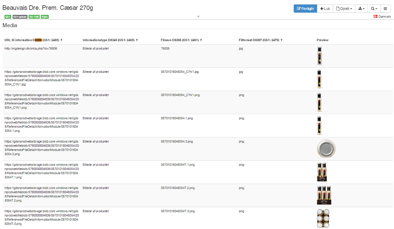Open the nrgdesign.dk orkla URL
The width and height of the screenshot is (394, 229).
(31, 48)
